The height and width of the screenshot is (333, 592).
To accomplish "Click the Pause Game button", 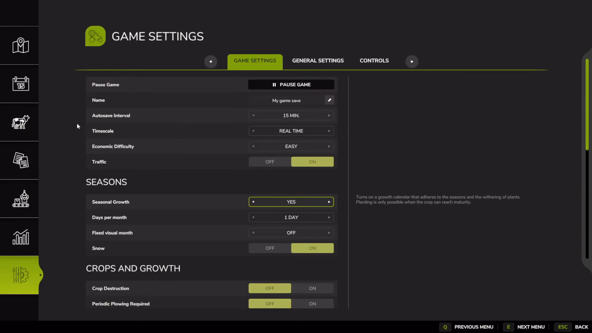I will (291, 84).
